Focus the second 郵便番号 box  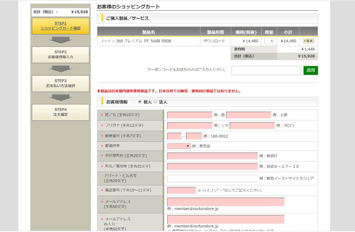click(194, 136)
